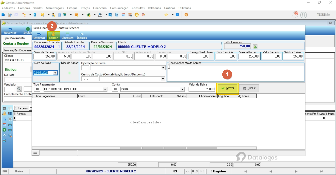
Task: Expand the dropdown arrow beside the green money icon
Action: pos(95,15)
